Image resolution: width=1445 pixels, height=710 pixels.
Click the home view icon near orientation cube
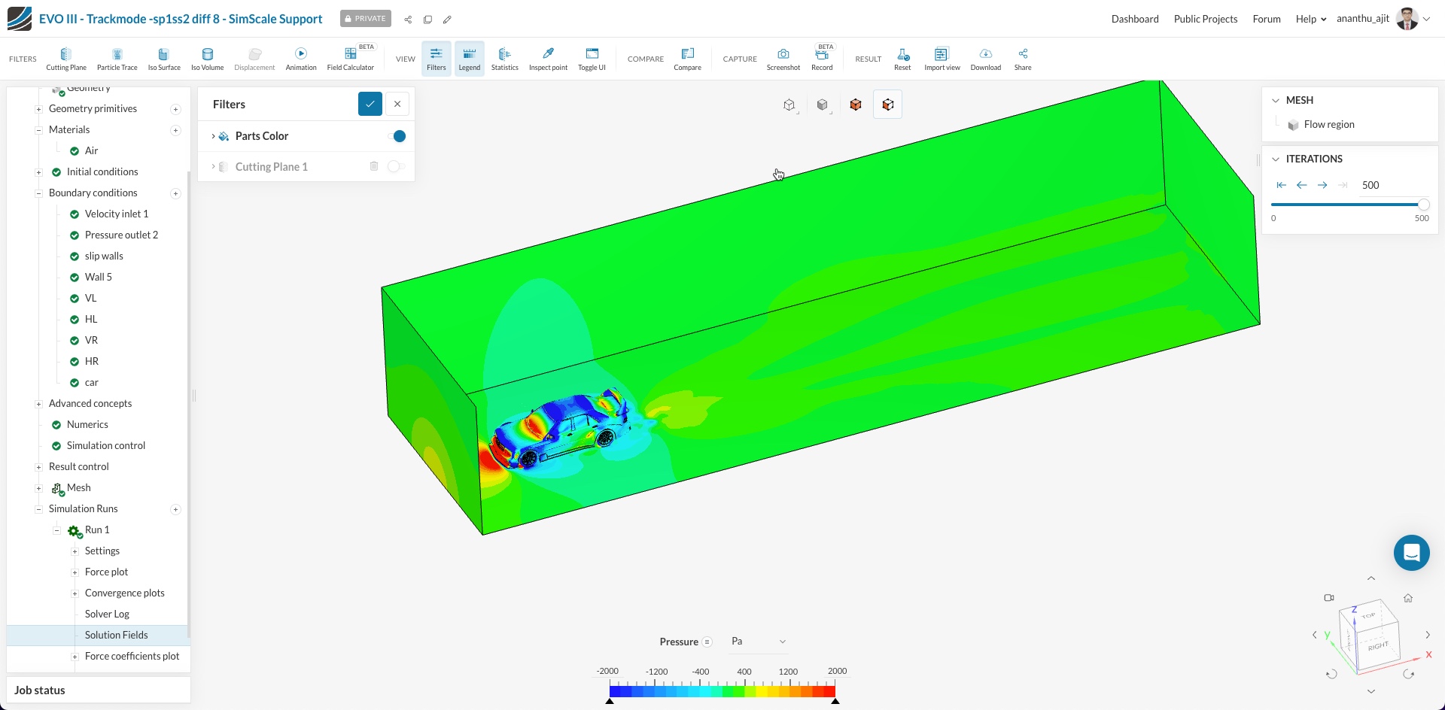[x=1408, y=598]
